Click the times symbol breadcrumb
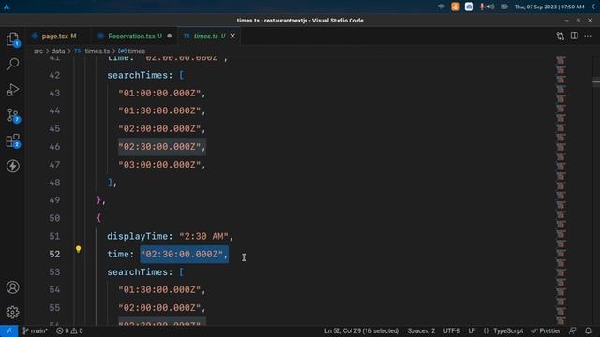The image size is (600, 337). [131, 51]
